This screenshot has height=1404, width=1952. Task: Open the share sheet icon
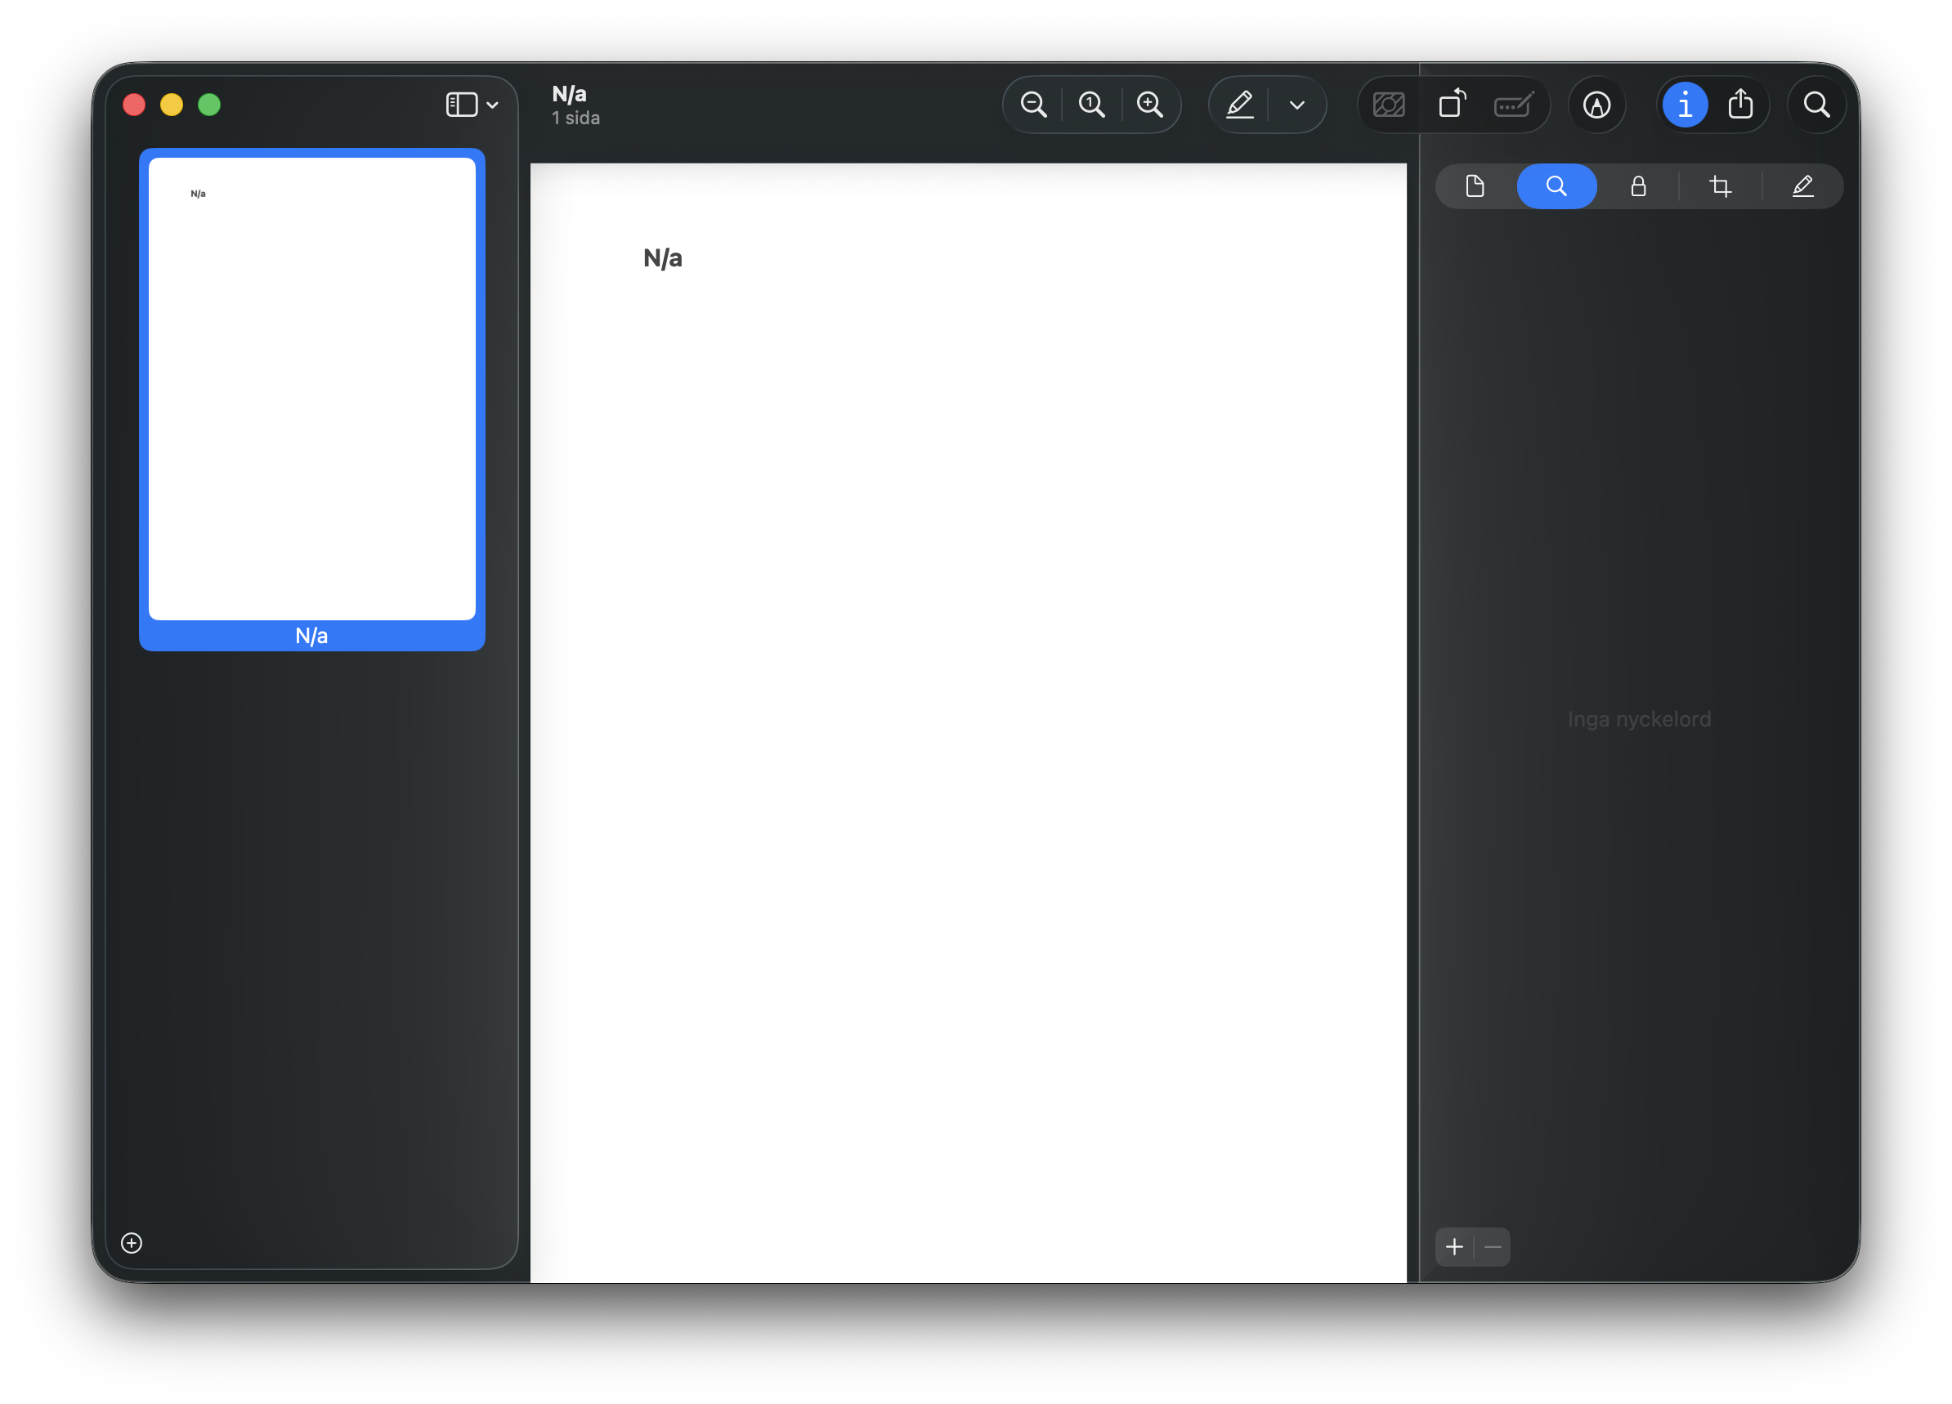(x=1740, y=105)
